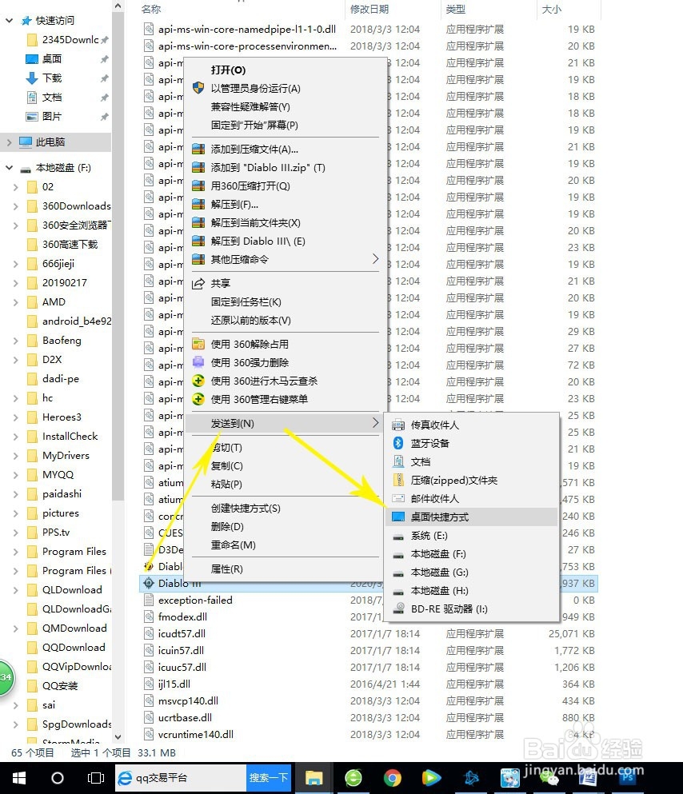
Task: Select the QQDownload folder in tree
Action: [74, 648]
